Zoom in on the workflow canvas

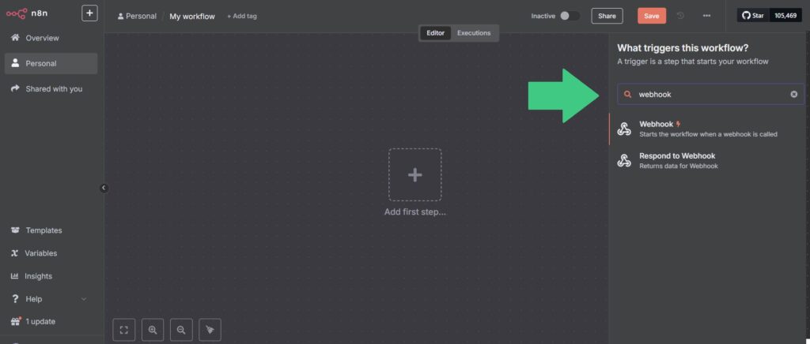click(x=153, y=330)
